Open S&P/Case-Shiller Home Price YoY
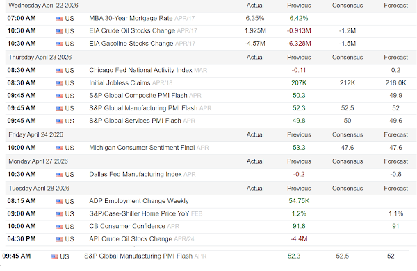This screenshot has height=271, width=417. click(x=139, y=213)
